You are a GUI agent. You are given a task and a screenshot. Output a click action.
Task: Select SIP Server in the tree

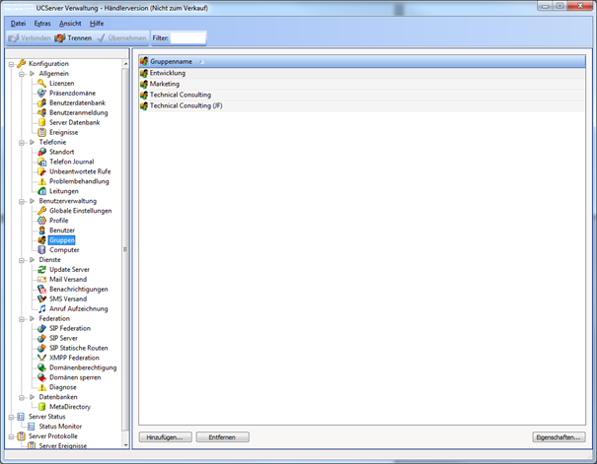click(x=63, y=338)
